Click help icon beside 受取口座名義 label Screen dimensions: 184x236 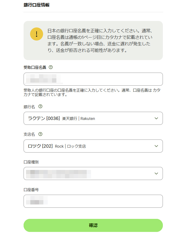[x=51, y=67]
